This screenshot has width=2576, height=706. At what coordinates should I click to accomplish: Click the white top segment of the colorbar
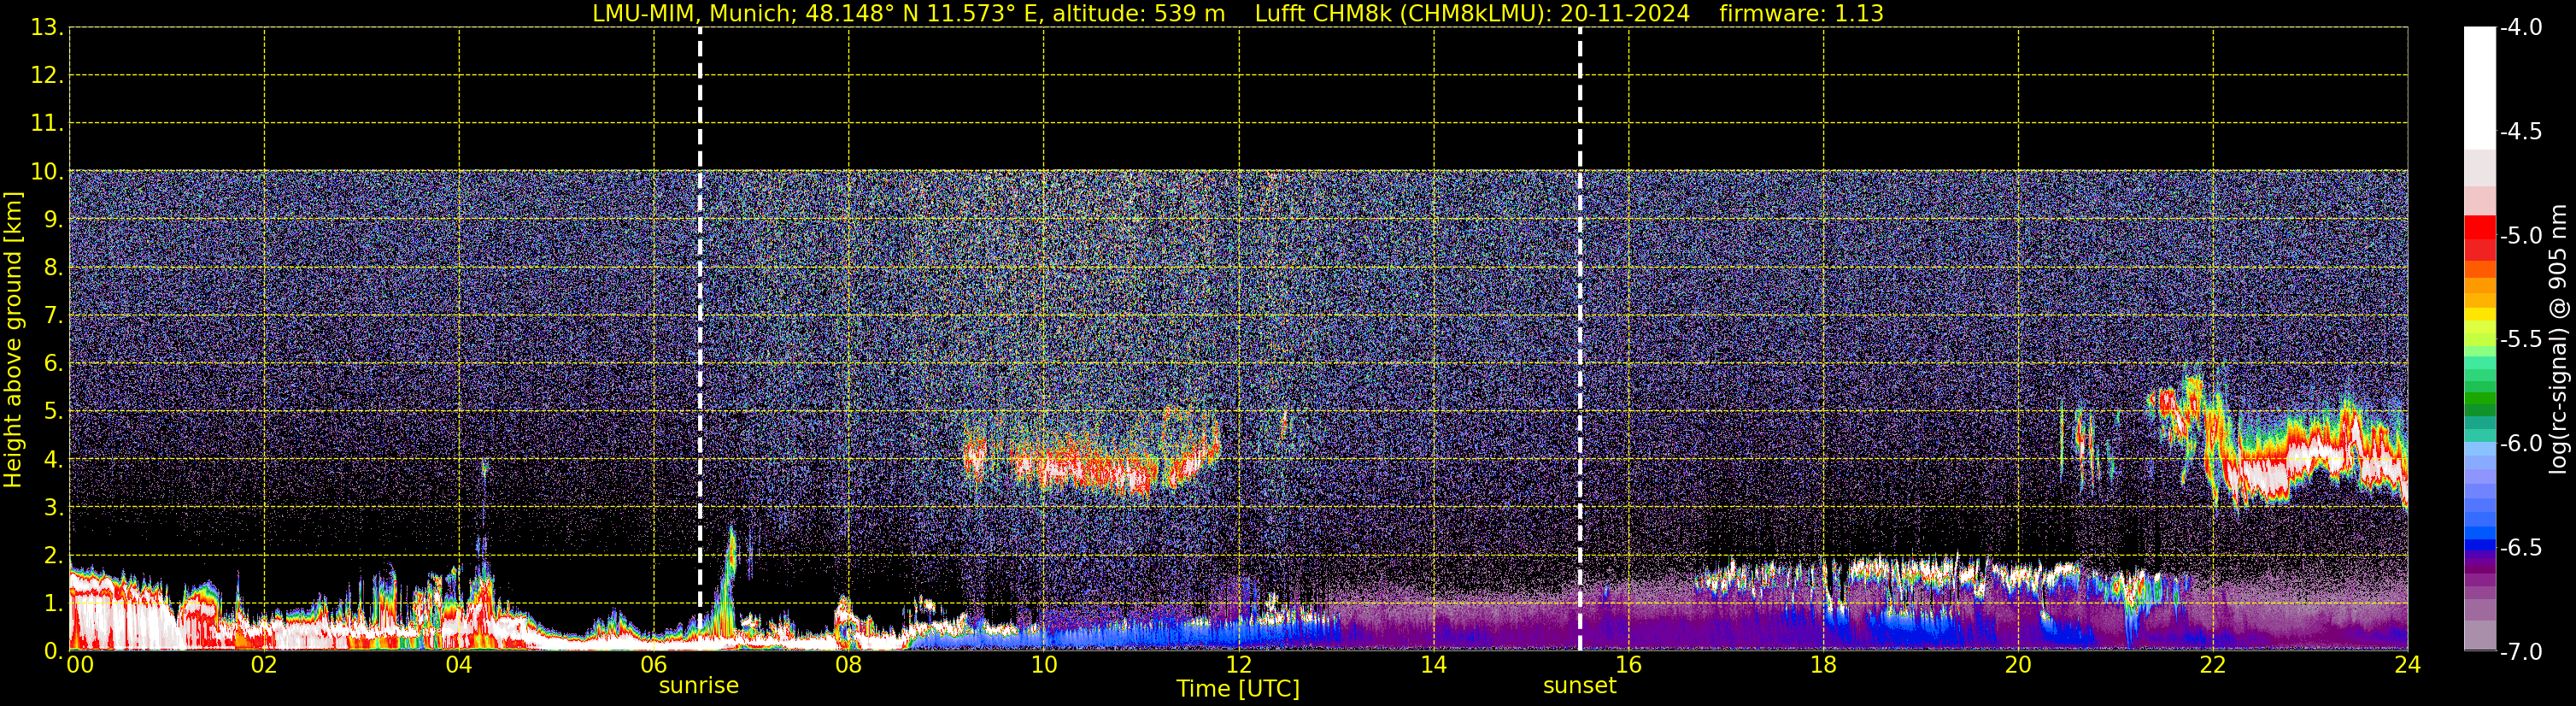click(2479, 88)
